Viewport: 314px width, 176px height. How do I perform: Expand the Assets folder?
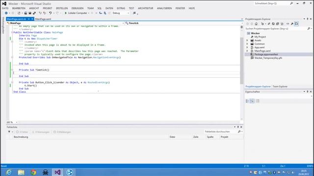pos(247,40)
